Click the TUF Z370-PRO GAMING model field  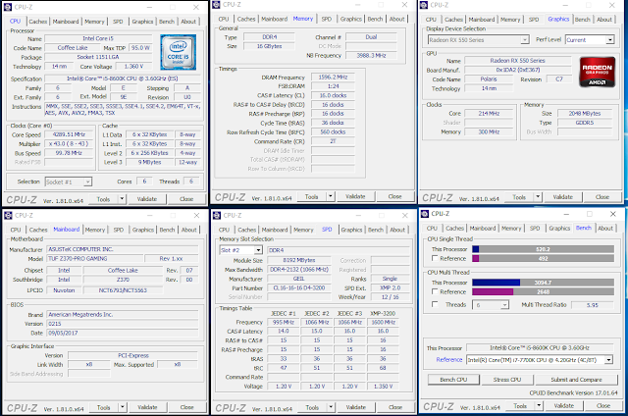(x=94, y=259)
